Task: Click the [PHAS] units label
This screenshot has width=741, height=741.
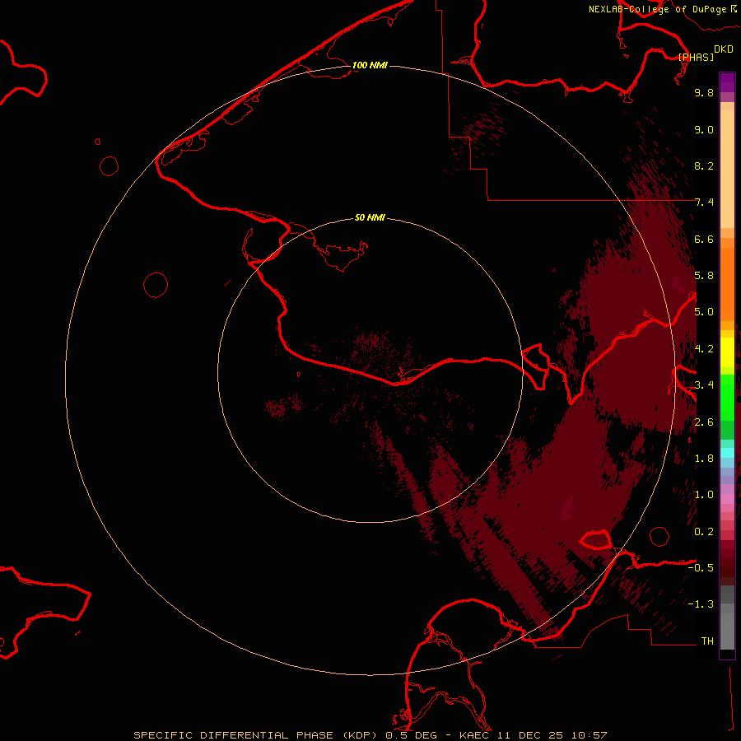Action: point(696,57)
